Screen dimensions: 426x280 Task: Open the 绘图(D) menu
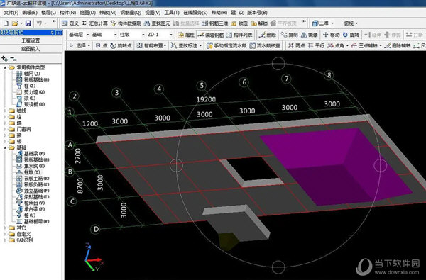pos(87,13)
